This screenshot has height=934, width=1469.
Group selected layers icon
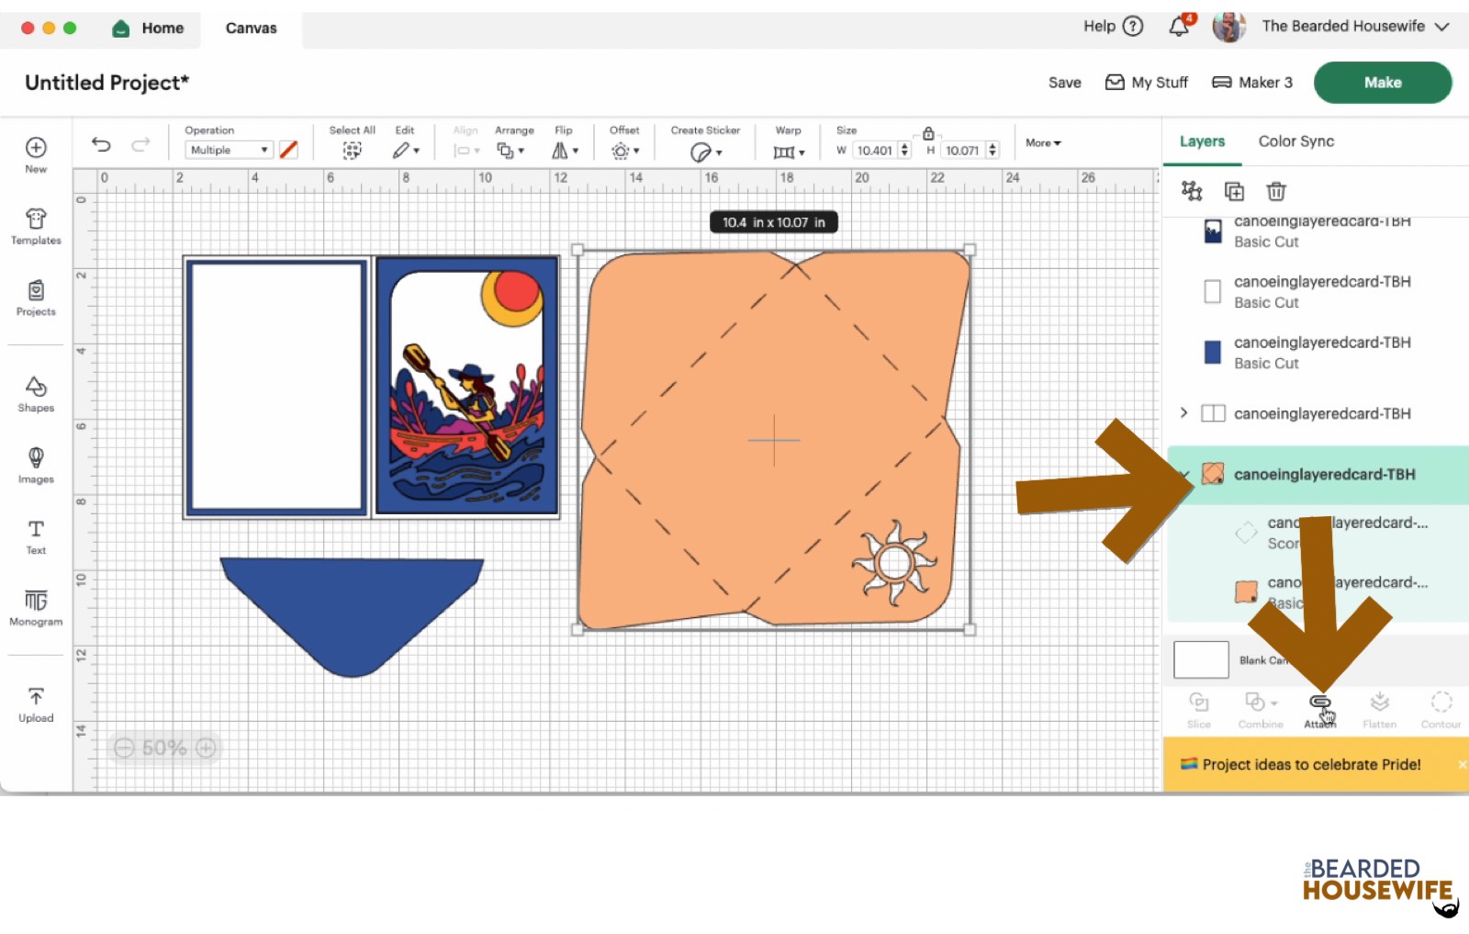(x=1192, y=191)
